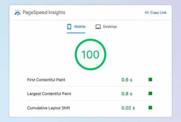Click the chain link icon

(147, 12)
